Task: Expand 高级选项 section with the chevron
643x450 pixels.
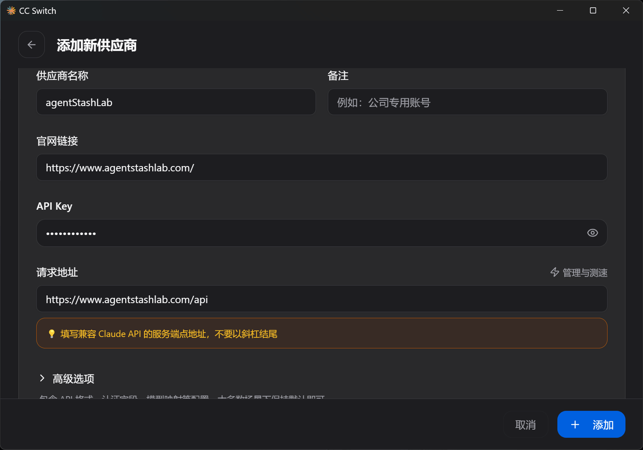Action: (x=42, y=378)
